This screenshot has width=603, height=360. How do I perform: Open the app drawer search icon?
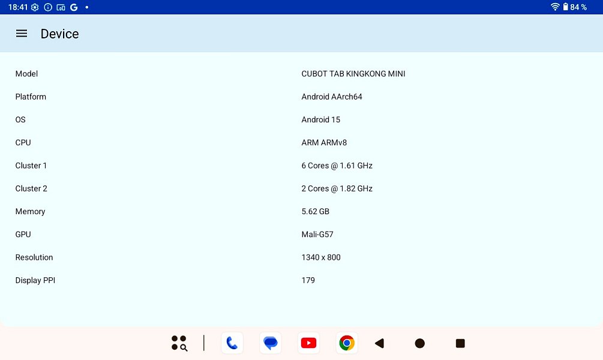[x=179, y=343]
